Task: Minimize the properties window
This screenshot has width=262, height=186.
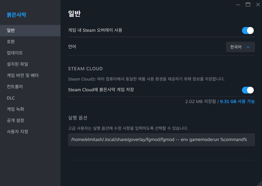Action: pyautogui.click(x=238, y=5)
